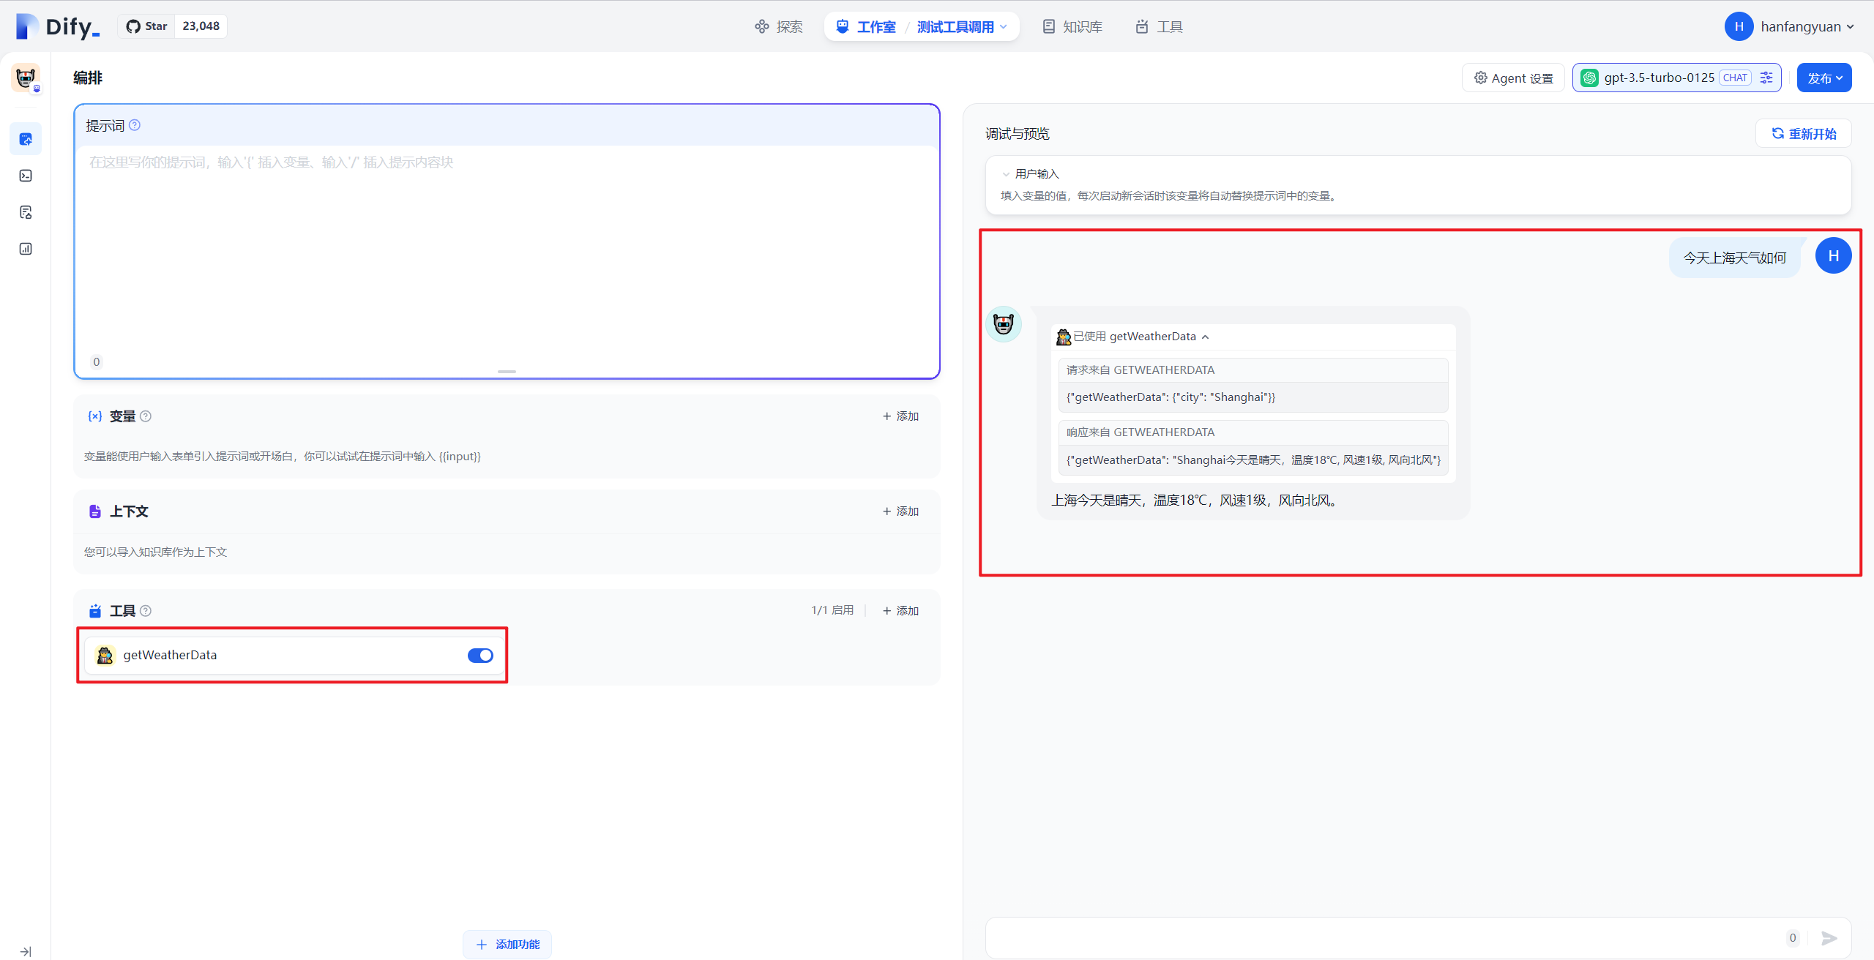1874x960 pixels.
Task: Click the assistant reply 上海今天是晴天
Action: [x=1196, y=500]
